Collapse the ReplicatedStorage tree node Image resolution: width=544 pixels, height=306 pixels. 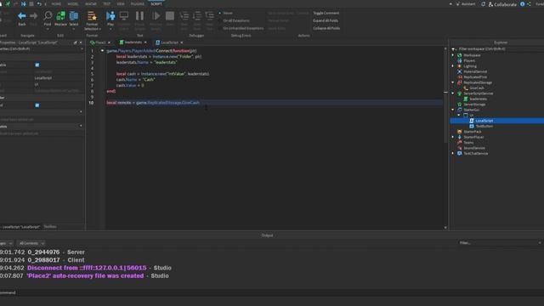coord(453,82)
